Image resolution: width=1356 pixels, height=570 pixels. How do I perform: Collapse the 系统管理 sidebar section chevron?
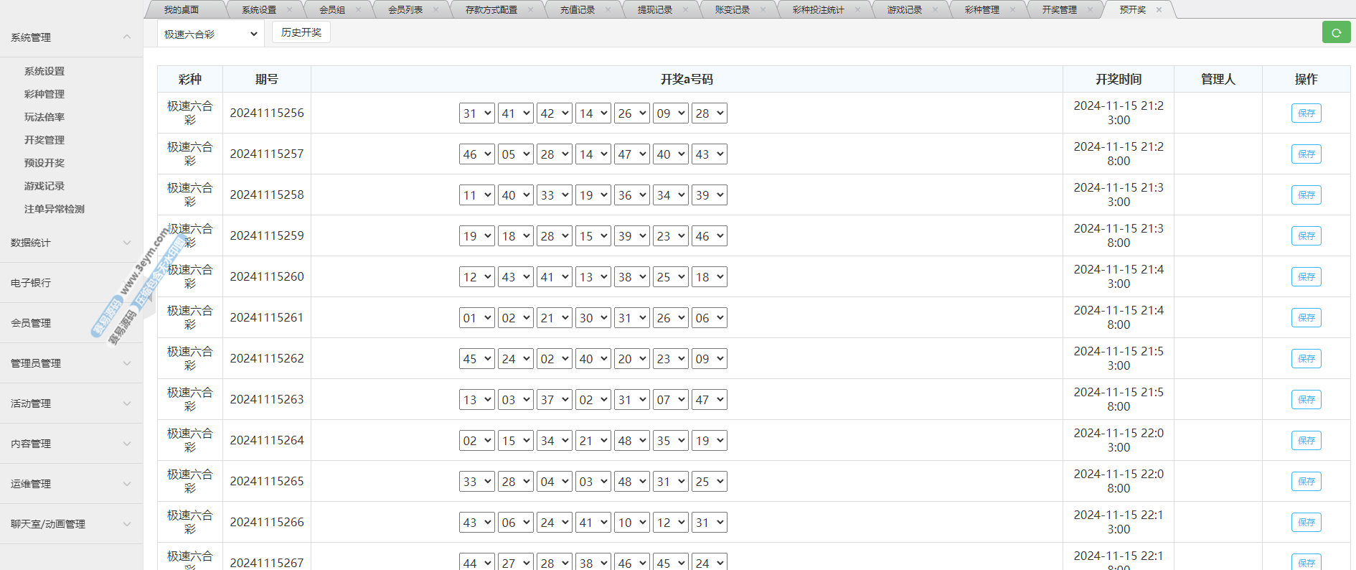click(127, 37)
